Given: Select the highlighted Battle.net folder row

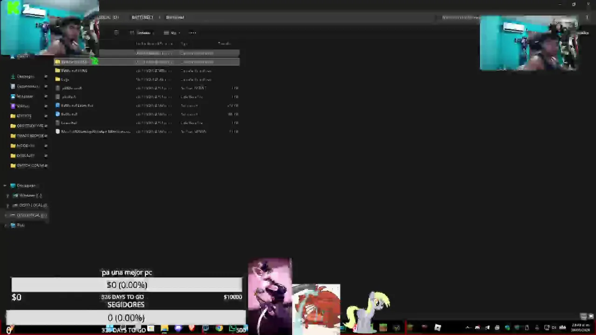Looking at the screenshot, I should pos(147,62).
